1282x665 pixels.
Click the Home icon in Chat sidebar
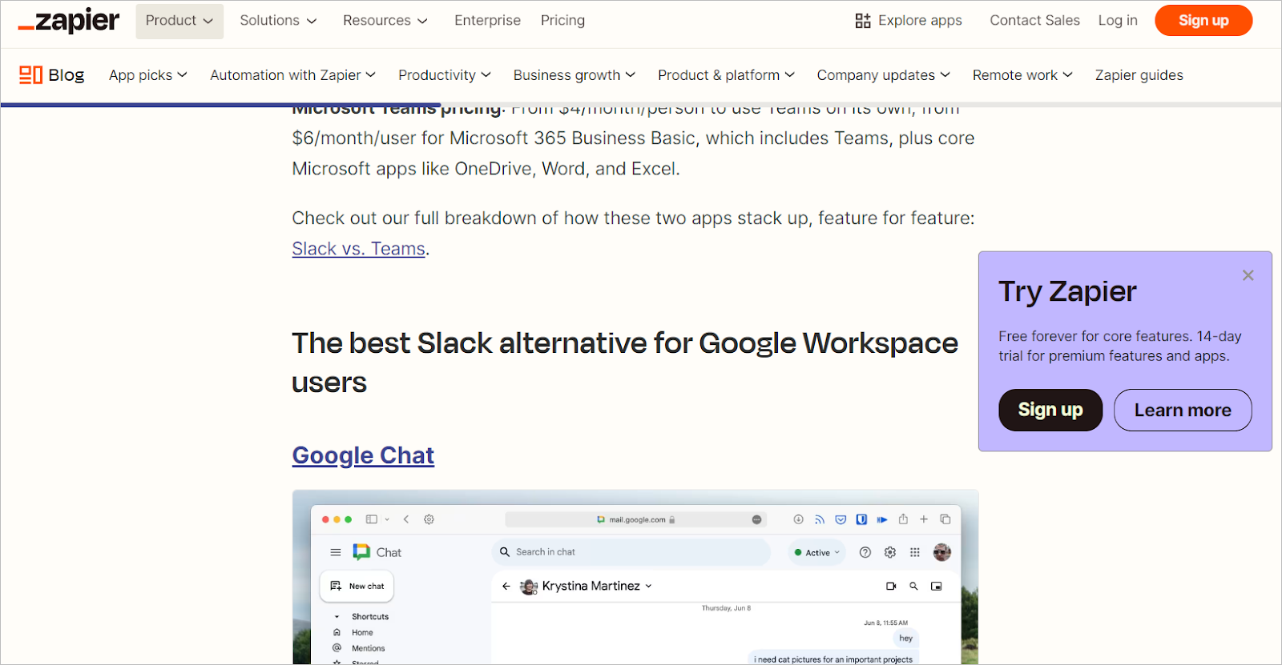[337, 632]
